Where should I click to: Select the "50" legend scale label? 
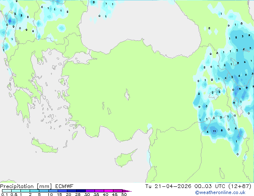pyautogui.click(x=124, y=194)
